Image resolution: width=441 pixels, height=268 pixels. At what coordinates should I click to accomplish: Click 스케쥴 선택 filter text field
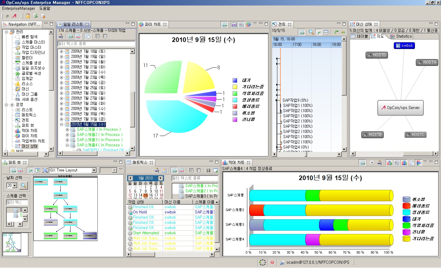(x=17, y=202)
